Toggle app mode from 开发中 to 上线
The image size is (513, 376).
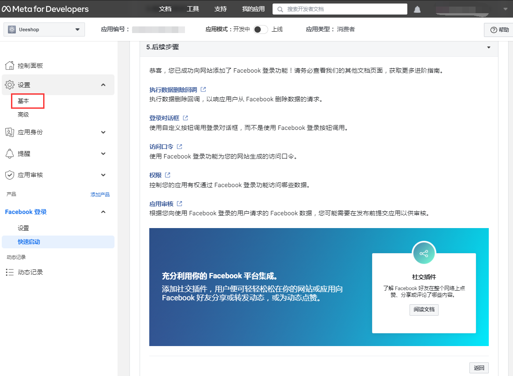coord(260,29)
